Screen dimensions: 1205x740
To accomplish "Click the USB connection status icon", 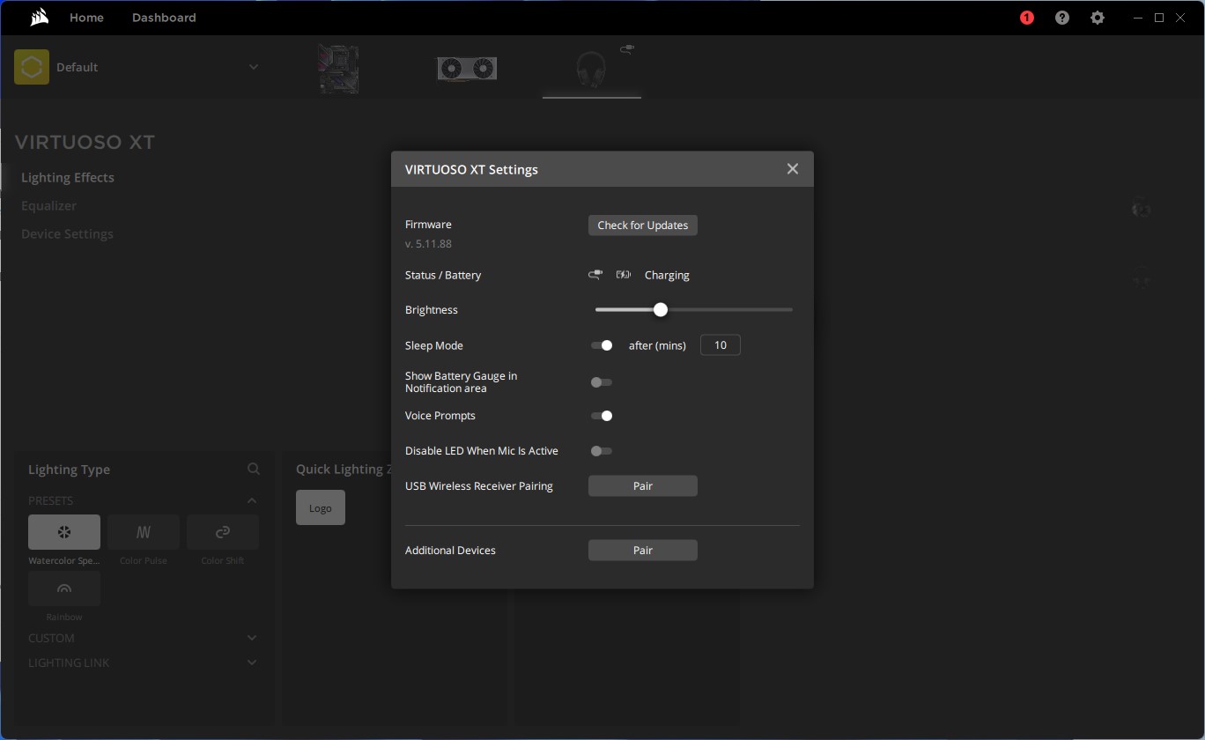I will coord(596,275).
